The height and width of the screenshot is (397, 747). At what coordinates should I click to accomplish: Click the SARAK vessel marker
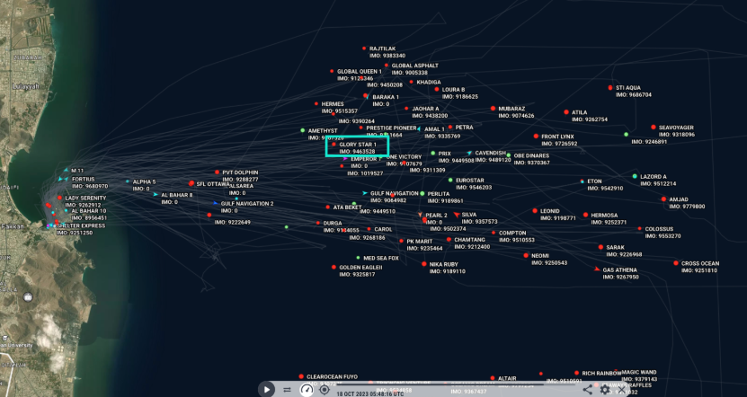click(600, 247)
